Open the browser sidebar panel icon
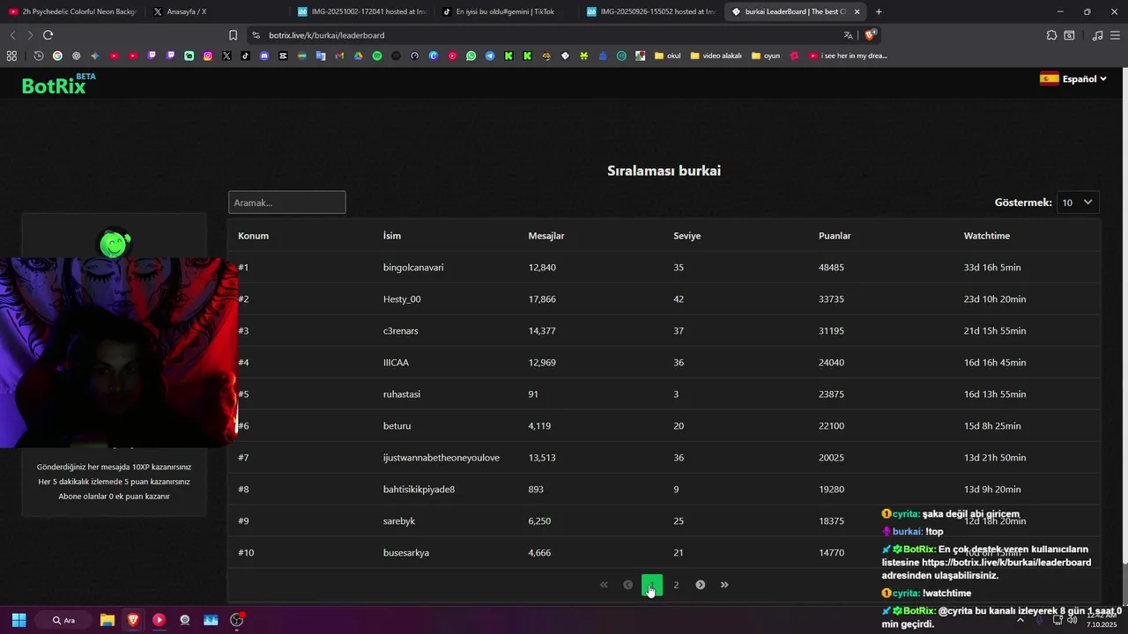 [1069, 35]
